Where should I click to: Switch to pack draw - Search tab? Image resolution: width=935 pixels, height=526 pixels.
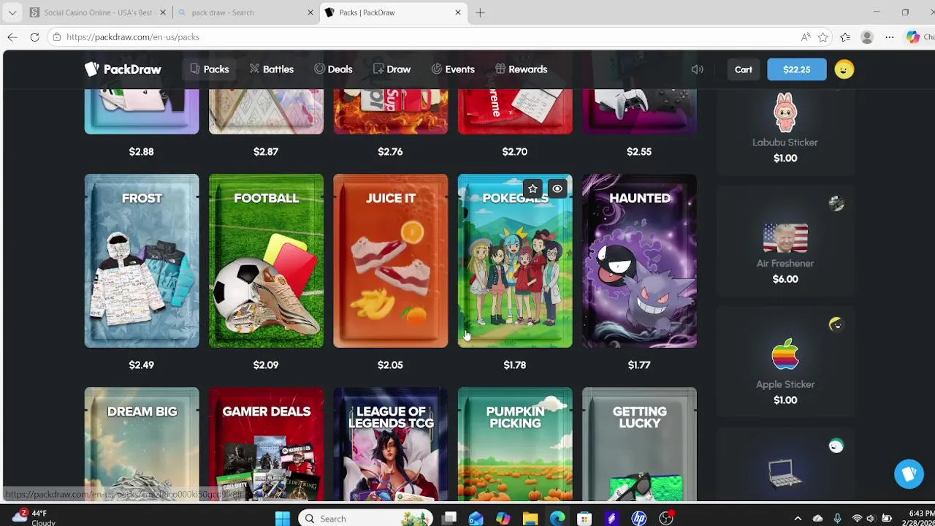tap(247, 12)
